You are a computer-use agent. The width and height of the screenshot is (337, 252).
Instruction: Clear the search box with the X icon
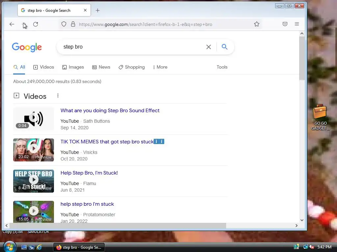(x=208, y=47)
